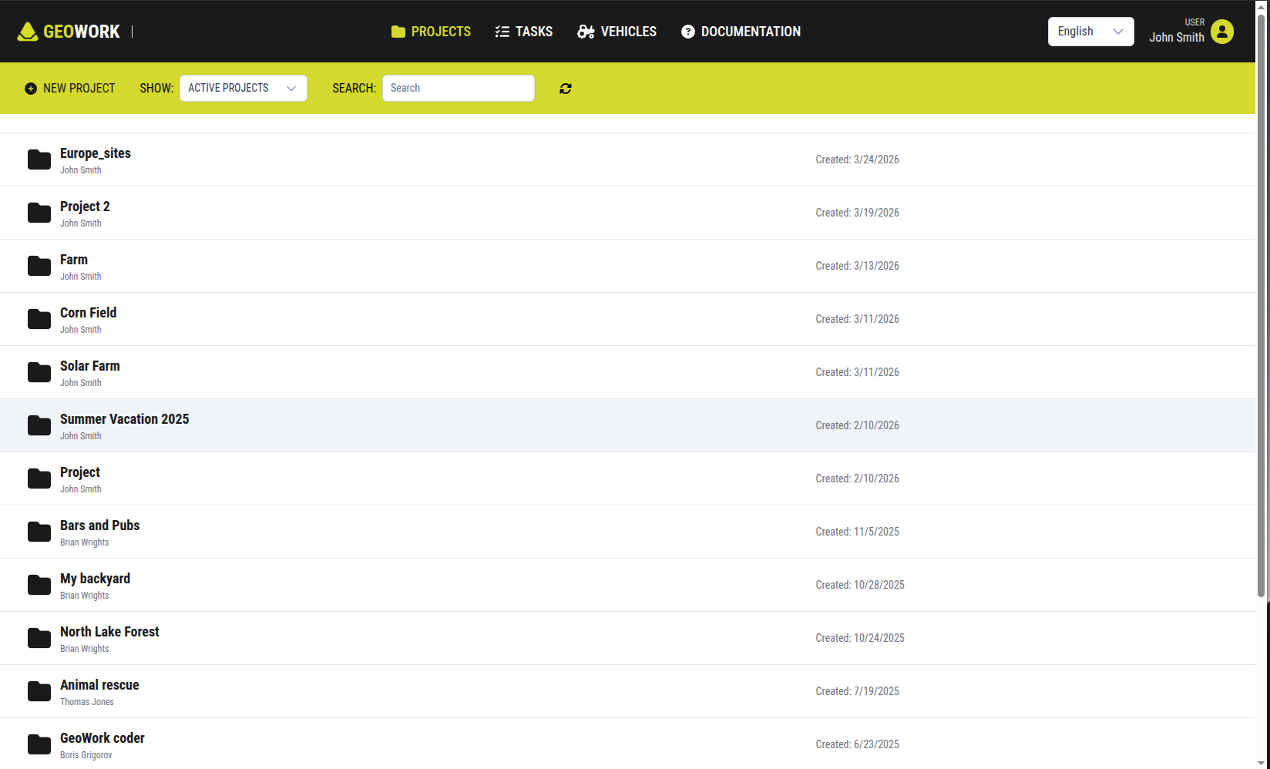This screenshot has width=1270, height=769.
Task: Click the Tasks checklist icon
Action: (502, 32)
